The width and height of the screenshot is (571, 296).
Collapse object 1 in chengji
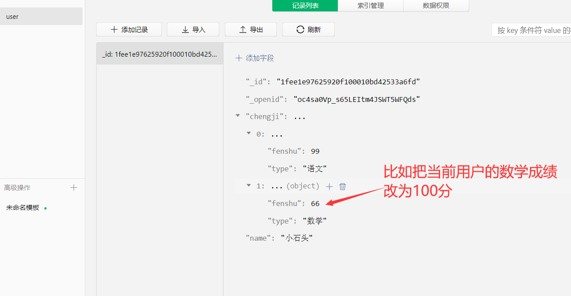[249, 185]
